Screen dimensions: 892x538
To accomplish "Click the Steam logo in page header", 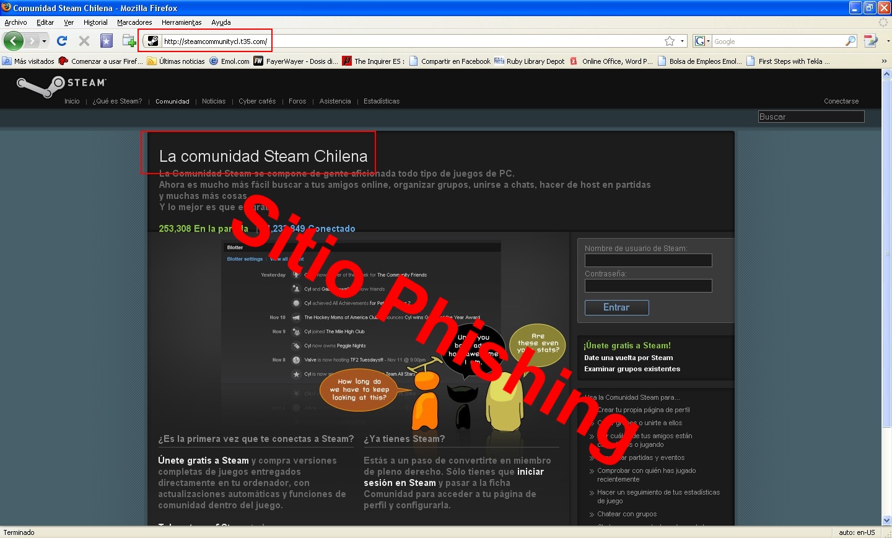I will [x=62, y=86].
